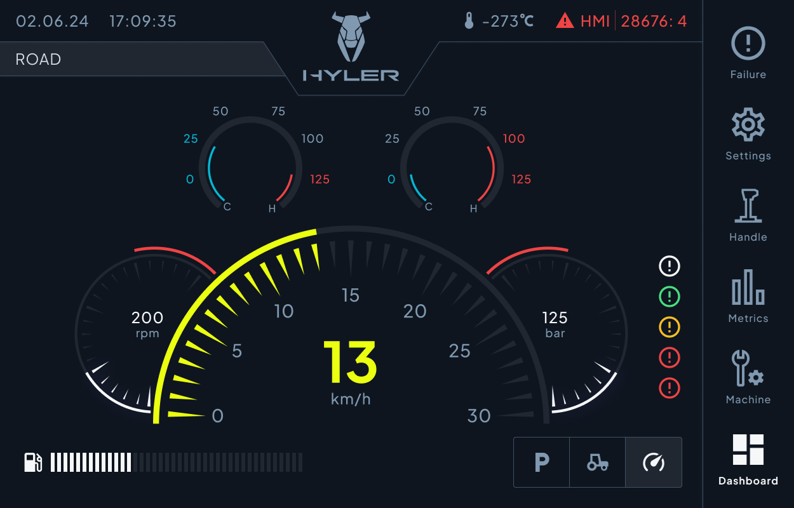Screen dimensions: 794x508
Task: Click the Machine menu label
Action: point(748,399)
